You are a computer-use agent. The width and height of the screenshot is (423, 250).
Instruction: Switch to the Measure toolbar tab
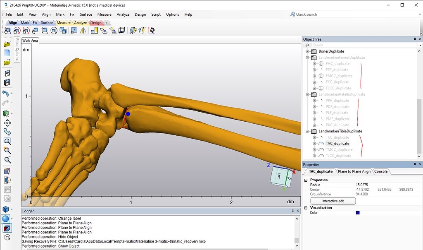tap(64, 23)
